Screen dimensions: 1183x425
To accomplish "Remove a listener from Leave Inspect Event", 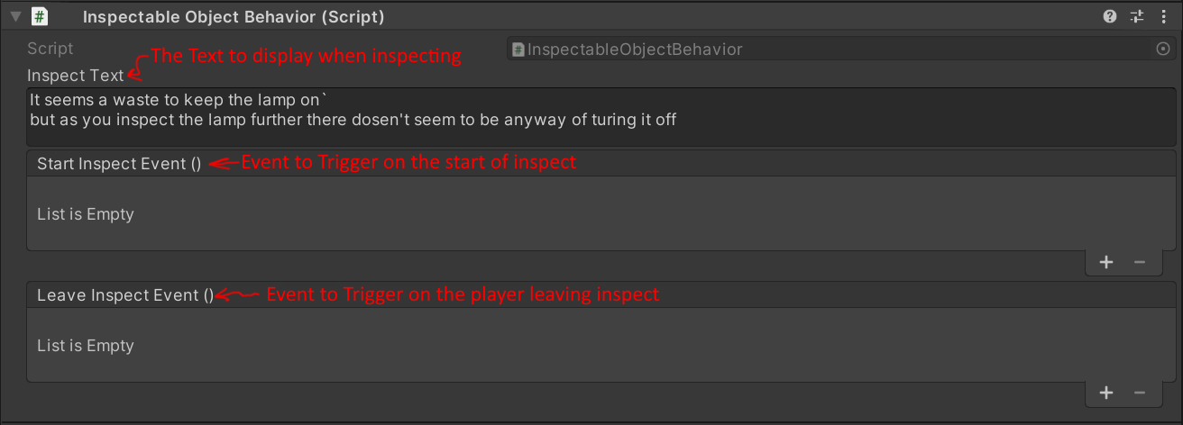I will 1140,393.
